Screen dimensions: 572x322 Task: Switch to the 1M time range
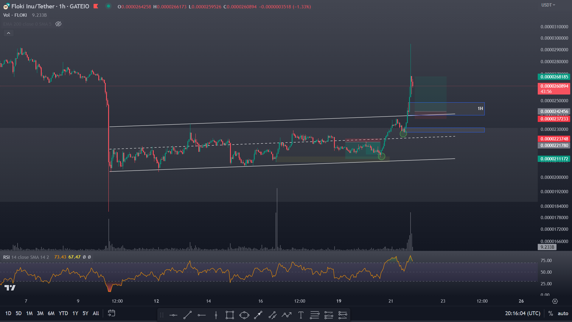coord(29,313)
